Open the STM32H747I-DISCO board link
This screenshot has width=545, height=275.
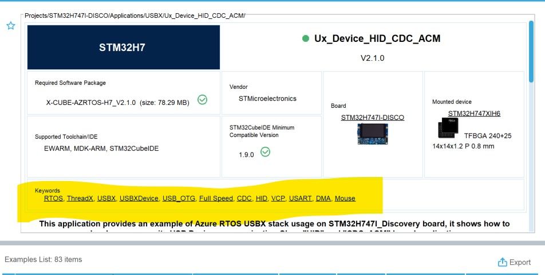[x=372, y=117]
